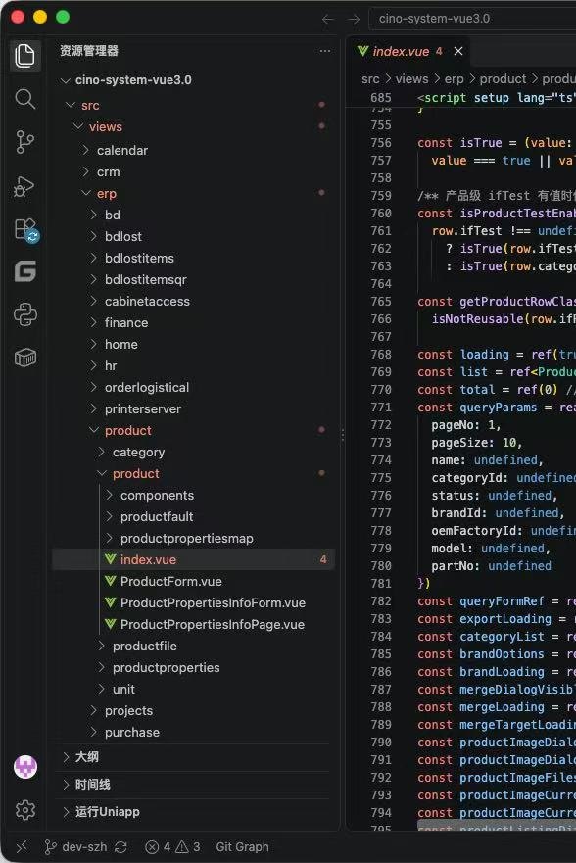Close the index.vue editor tab

[458, 51]
